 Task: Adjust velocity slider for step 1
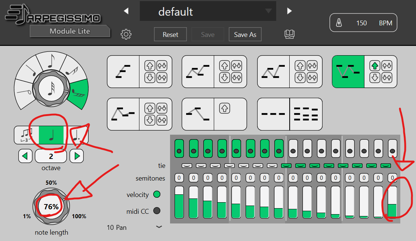pyautogui.click(x=179, y=202)
